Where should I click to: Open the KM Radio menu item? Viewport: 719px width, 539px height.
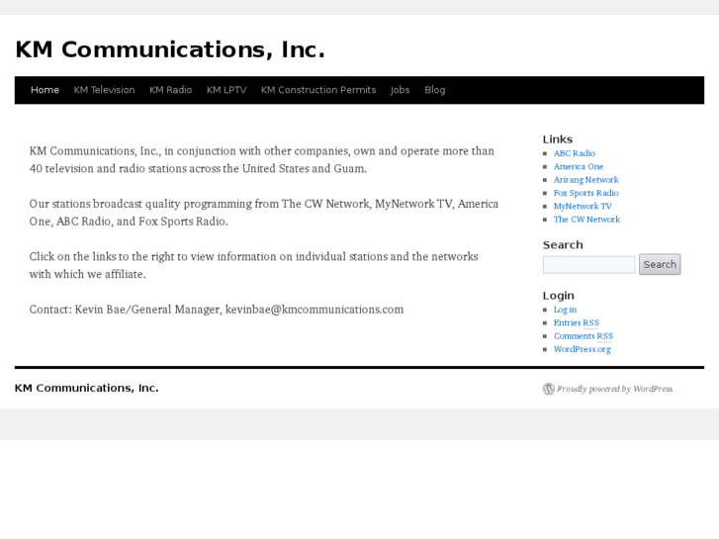pos(170,90)
